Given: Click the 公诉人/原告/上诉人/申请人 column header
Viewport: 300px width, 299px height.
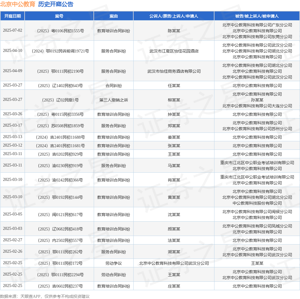Looking at the screenshot, I should 174,16.
